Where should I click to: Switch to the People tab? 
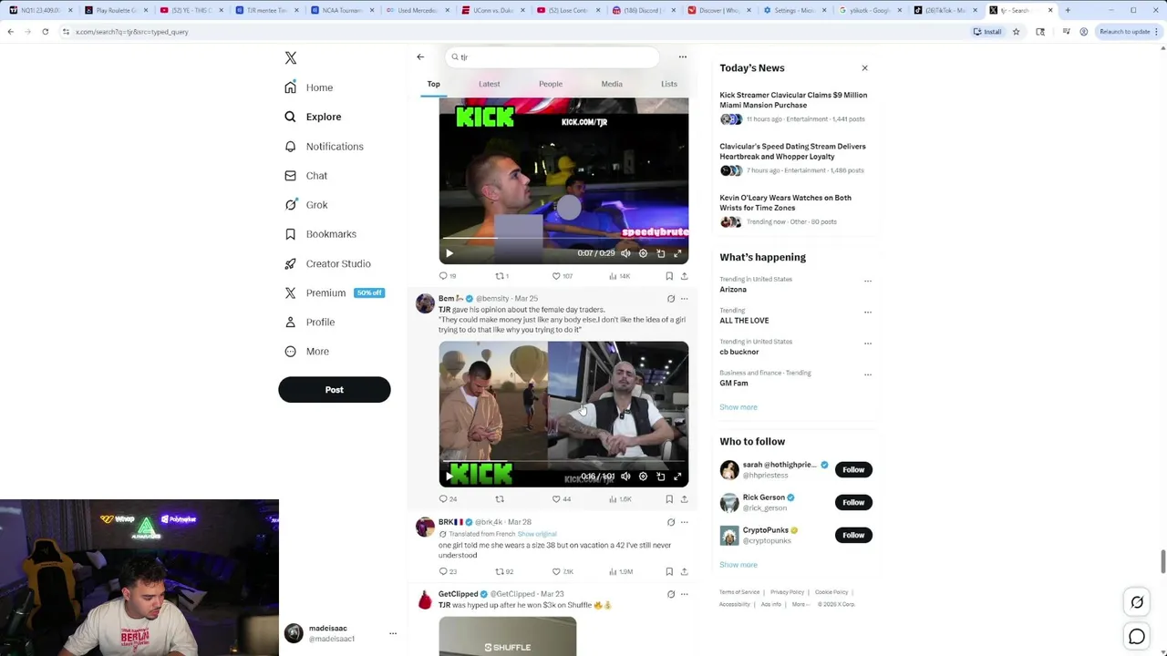click(551, 84)
